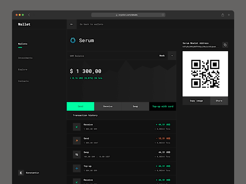The width and height of the screenshot is (246, 184).
Task: Click the Swap action button
Action: pos(135,106)
